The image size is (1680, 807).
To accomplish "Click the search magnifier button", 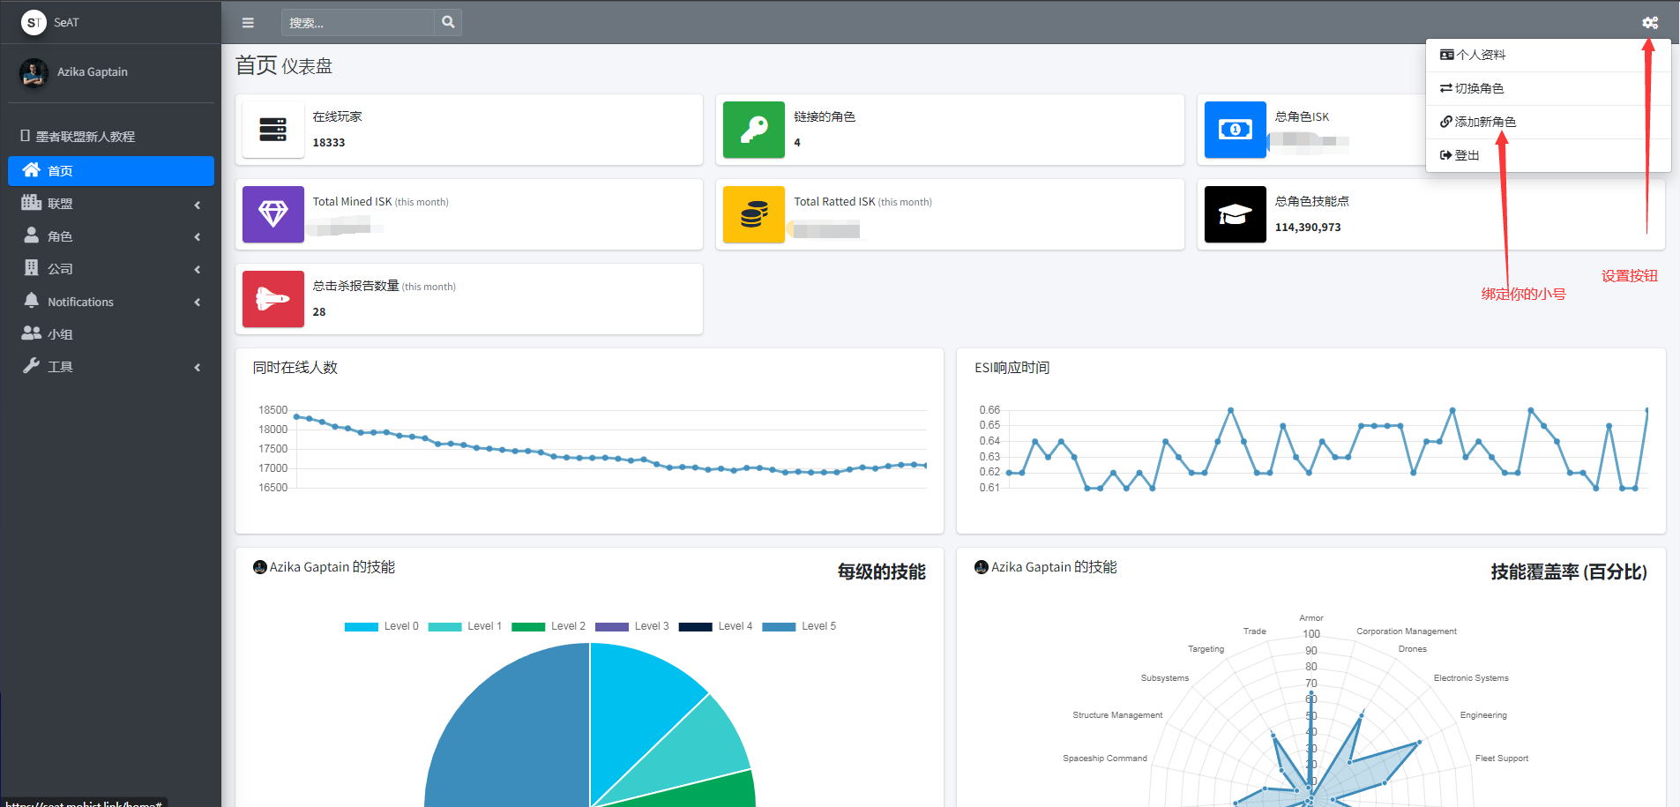I will 448,23.
